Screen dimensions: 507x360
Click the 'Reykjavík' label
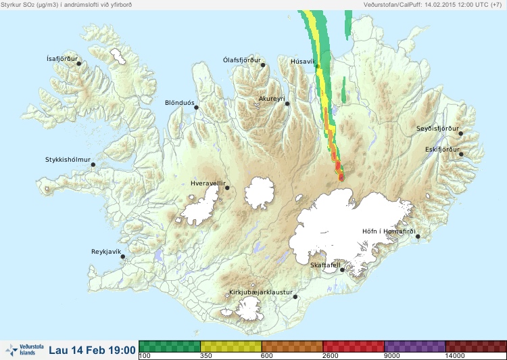[106, 252]
